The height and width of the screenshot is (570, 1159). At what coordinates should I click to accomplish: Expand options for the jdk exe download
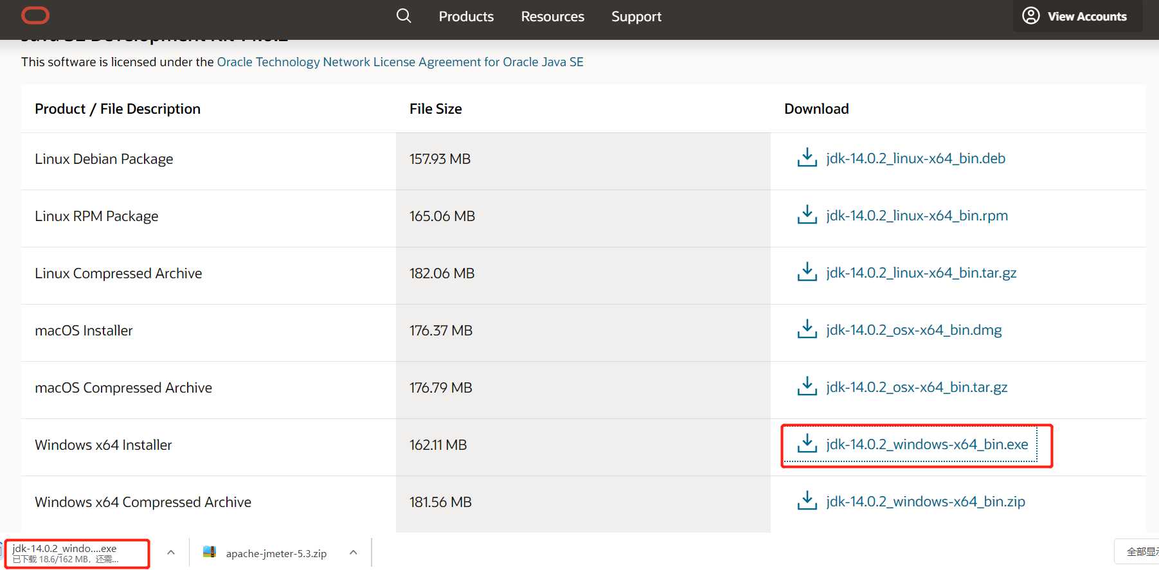pos(171,553)
